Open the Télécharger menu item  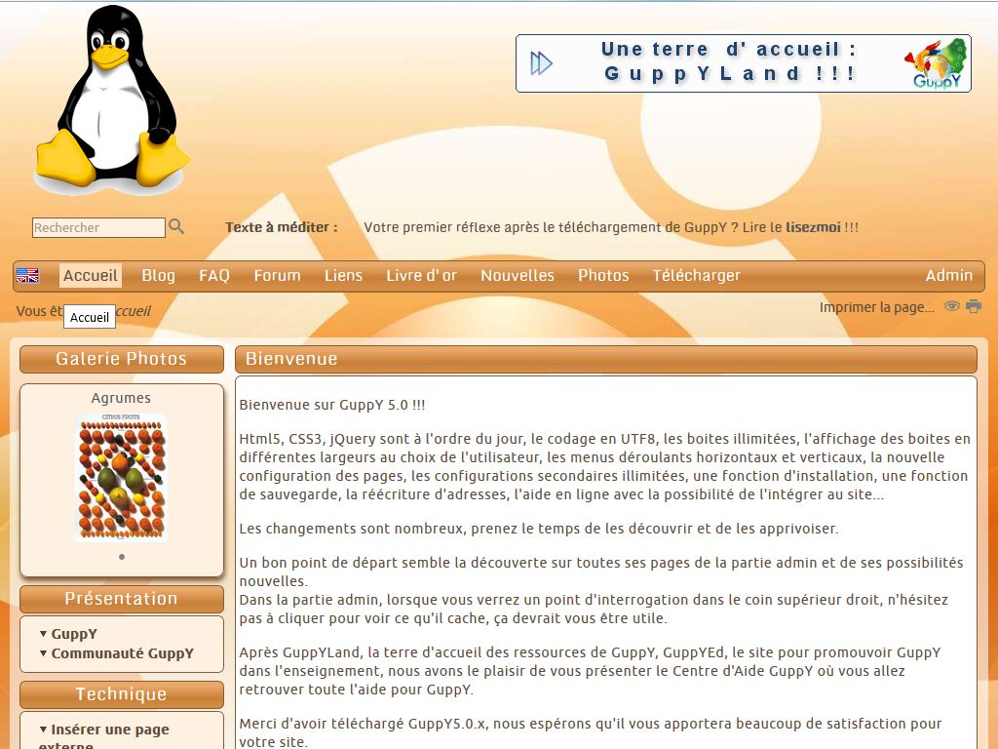pos(696,276)
